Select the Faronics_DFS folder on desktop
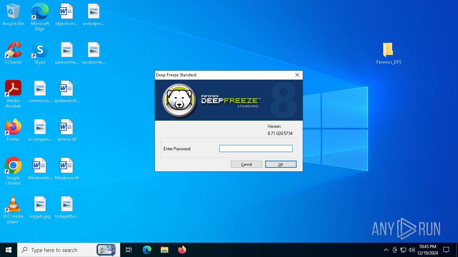This screenshot has width=458, height=257. 389,54
